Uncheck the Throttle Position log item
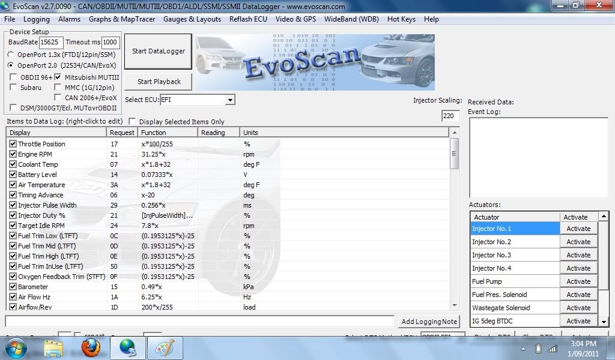This screenshot has height=360, width=615. click(13, 144)
